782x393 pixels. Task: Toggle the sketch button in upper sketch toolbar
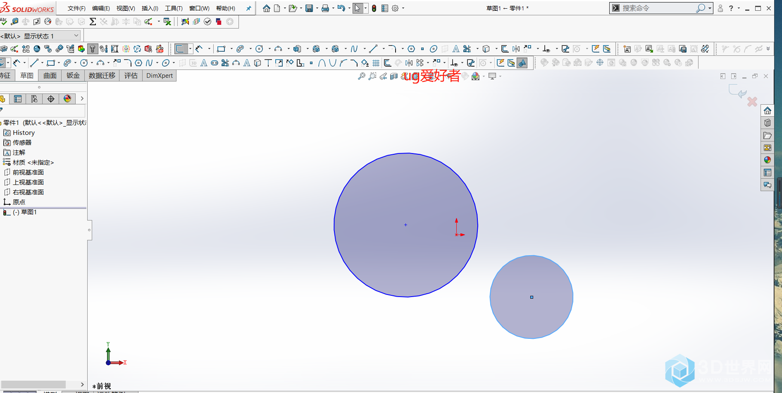point(181,49)
